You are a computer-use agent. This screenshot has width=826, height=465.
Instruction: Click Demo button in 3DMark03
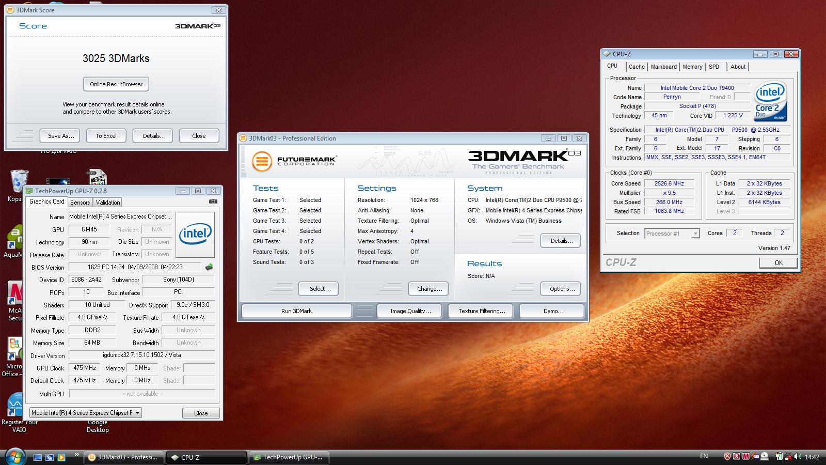click(553, 311)
